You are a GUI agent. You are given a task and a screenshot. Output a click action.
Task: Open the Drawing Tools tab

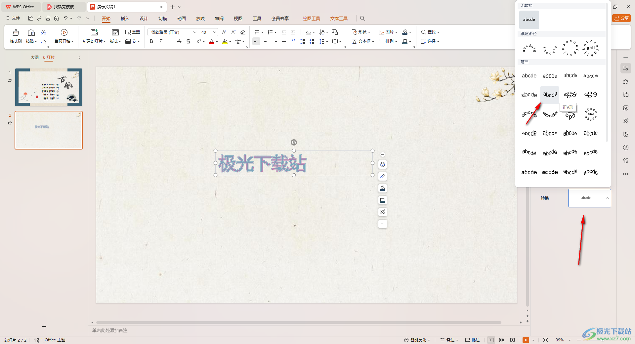[311, 19]
